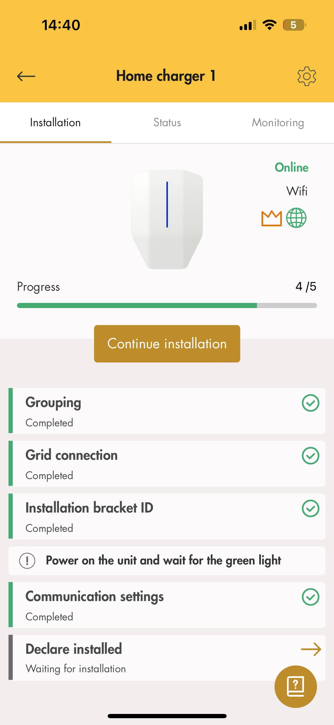Screen dimensions: 334x725
Task: Tap the Communication settings checkmark
Action: (x=310, y=597)
